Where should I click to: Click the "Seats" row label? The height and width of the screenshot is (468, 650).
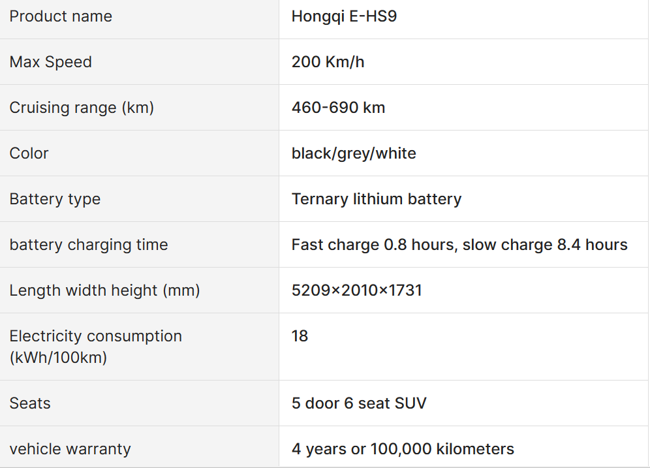[x=30, y=403]
